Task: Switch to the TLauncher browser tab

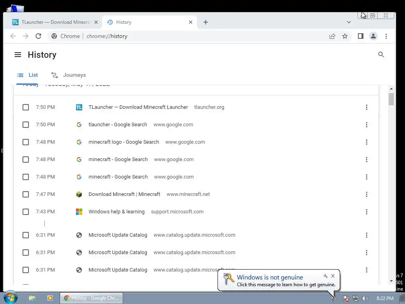Action: pos(55,22)
